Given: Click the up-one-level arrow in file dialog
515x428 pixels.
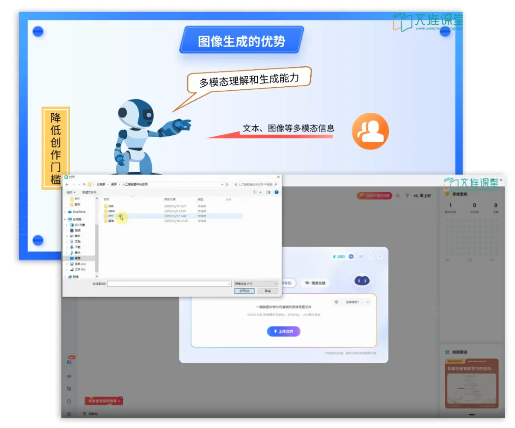Looking at the screenshot, I should (x=84, y=184).
